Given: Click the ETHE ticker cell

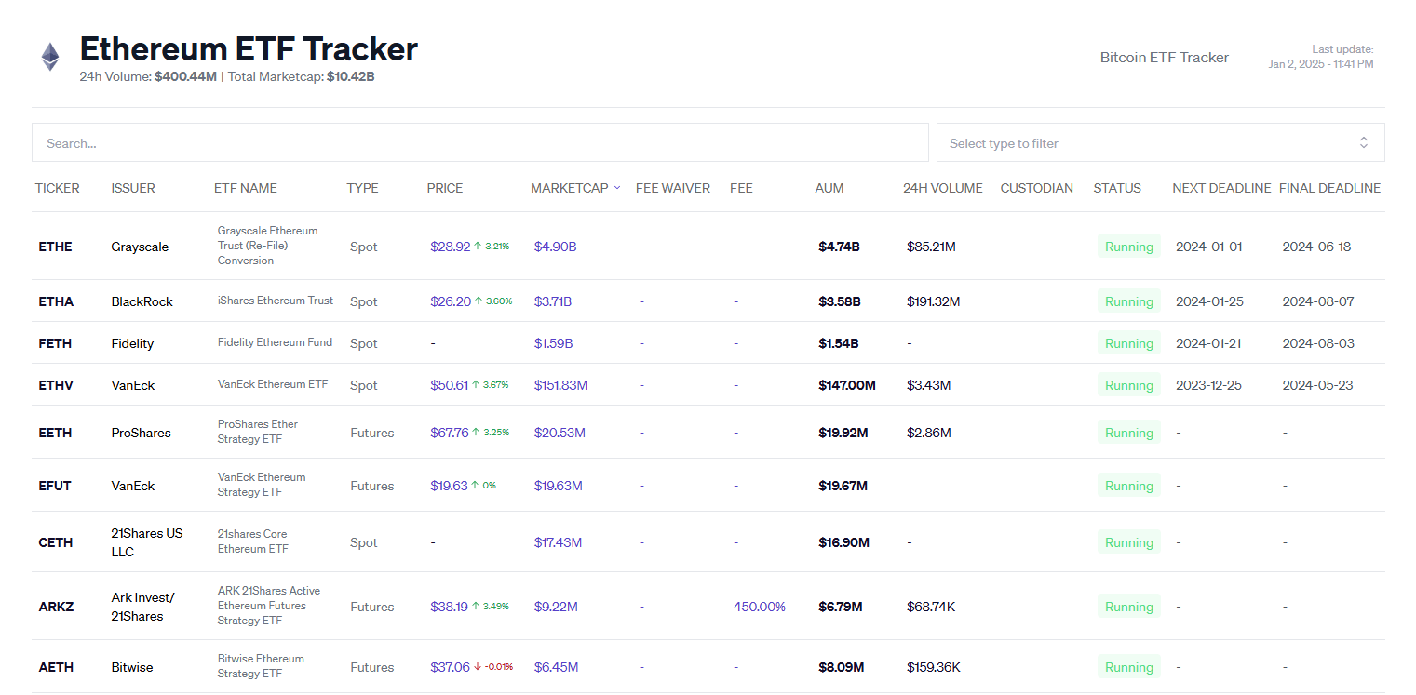Looking at the screenshot, I should 56,247.
